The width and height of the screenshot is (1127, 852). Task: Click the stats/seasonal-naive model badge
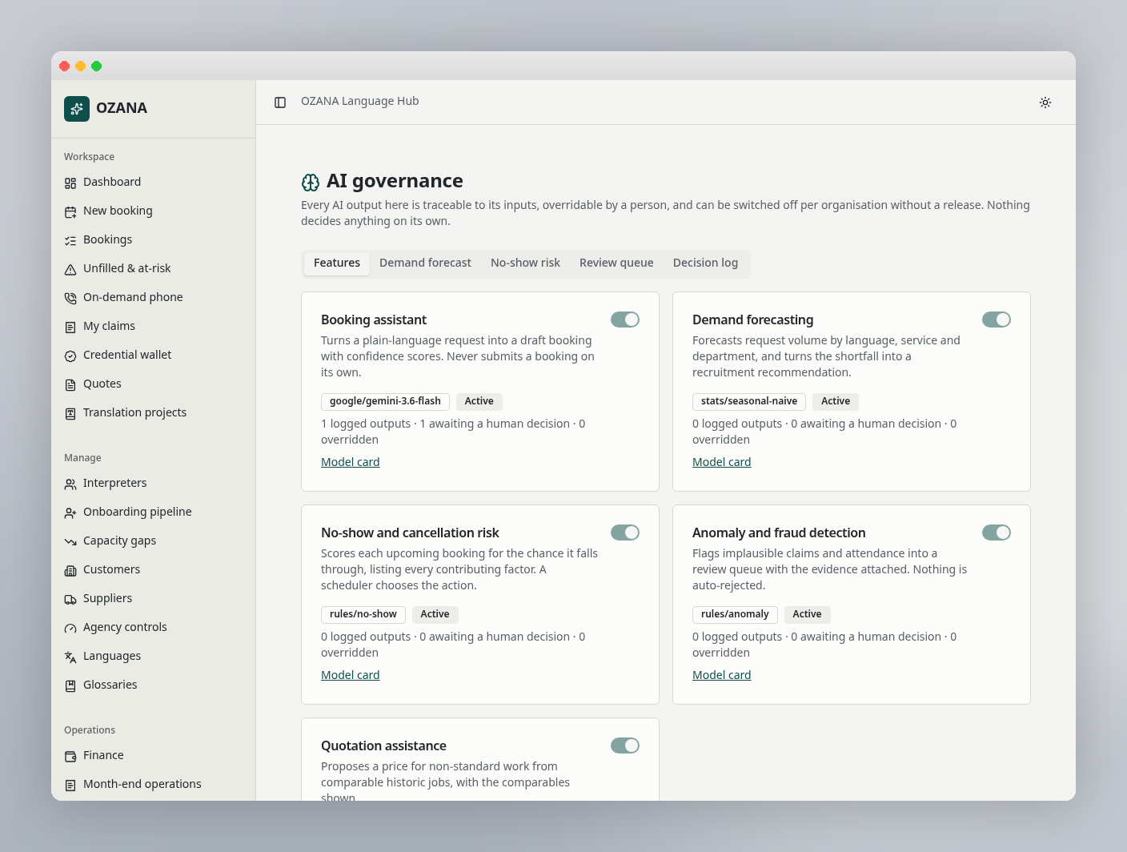[749, 401]
